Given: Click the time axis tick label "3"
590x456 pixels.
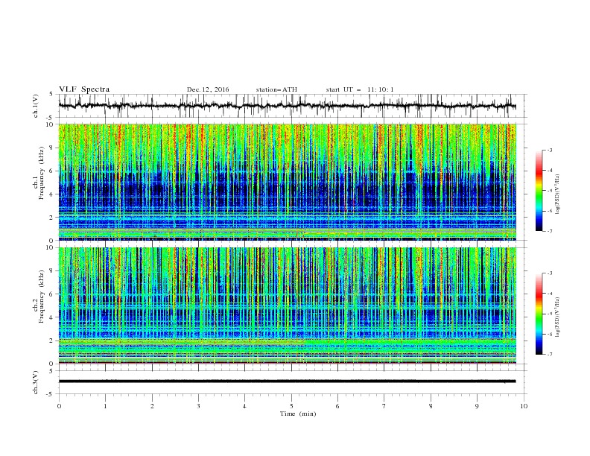Looking at the screenshot, I should pos(198,406).
